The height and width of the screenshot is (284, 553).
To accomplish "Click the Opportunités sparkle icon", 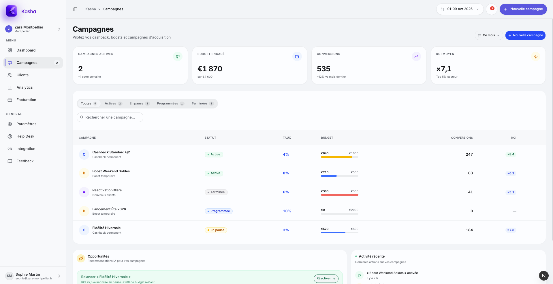I will click(81, 258).
